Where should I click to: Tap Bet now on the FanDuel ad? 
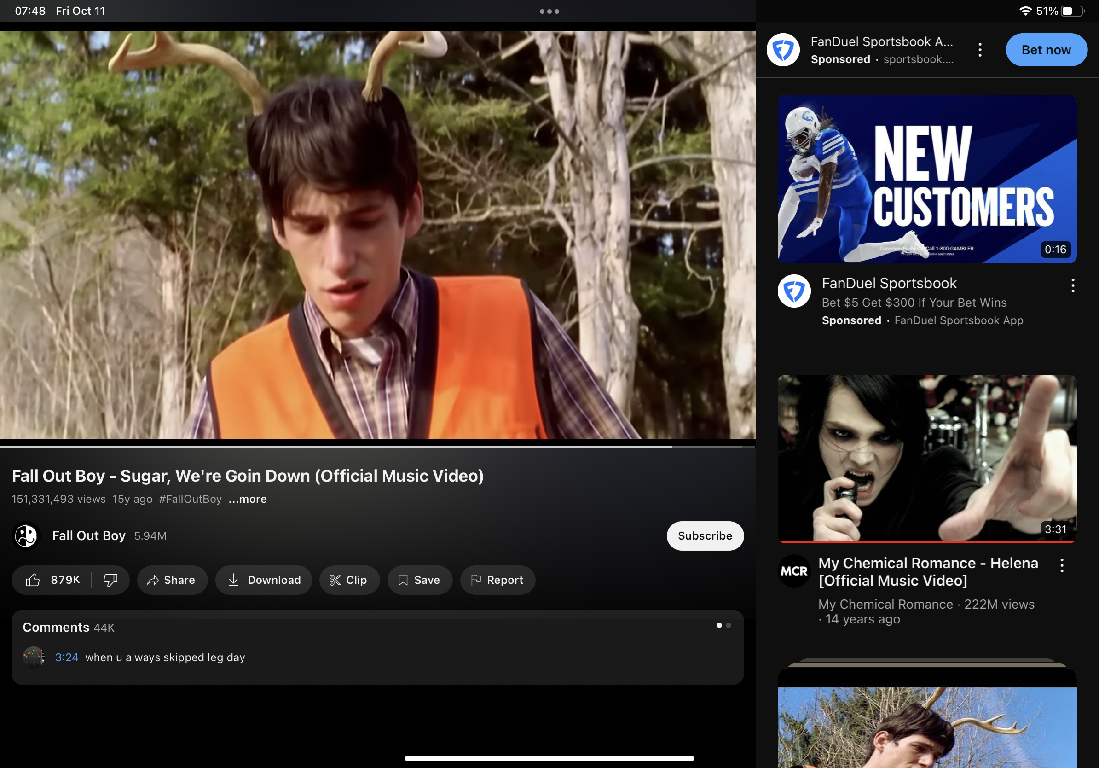[x=1047, y=50]
